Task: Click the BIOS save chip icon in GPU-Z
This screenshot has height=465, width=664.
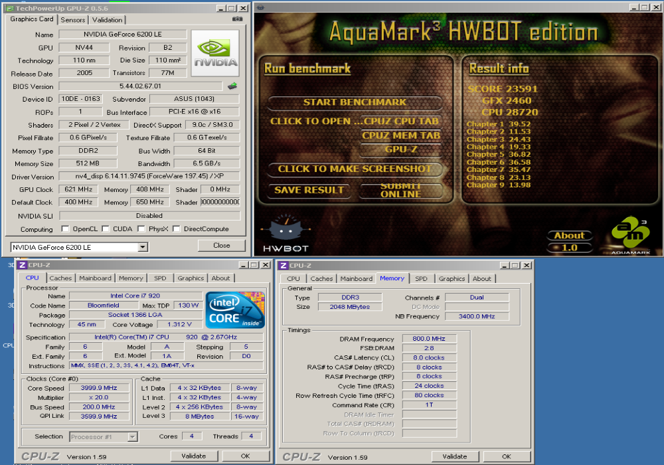Action: [232, 86]
